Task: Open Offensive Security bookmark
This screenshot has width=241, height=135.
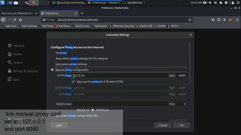Action: point(122,26)
